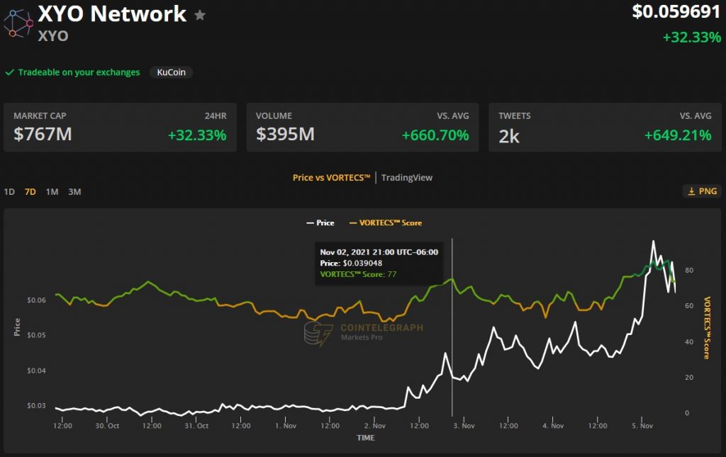Image resolution: width=726 pixels, height=457 pixels.
Task: Download the chart as PNG
Action: [x=702, y=191]
